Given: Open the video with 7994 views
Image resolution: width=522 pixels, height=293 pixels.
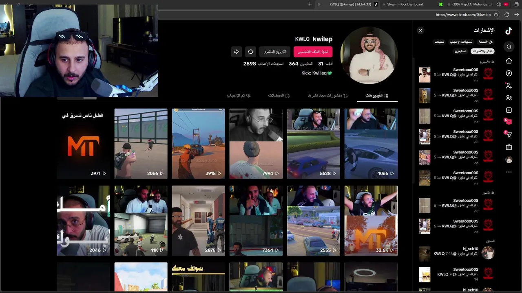Looking at the screenshot, I should [x=256, y=144].
